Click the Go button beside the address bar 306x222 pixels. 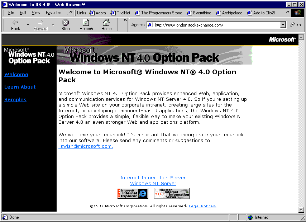(296, 25)
